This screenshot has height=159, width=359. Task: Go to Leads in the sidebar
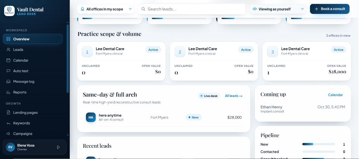point(33,50)
